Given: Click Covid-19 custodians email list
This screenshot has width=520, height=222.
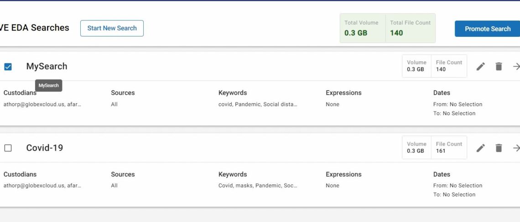Looking at the screenshot, I should [x=42, y=186].
